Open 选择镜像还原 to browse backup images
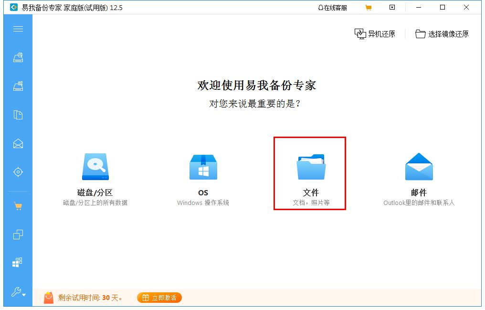Screen dimensions: 485x310 coord(443,33)
